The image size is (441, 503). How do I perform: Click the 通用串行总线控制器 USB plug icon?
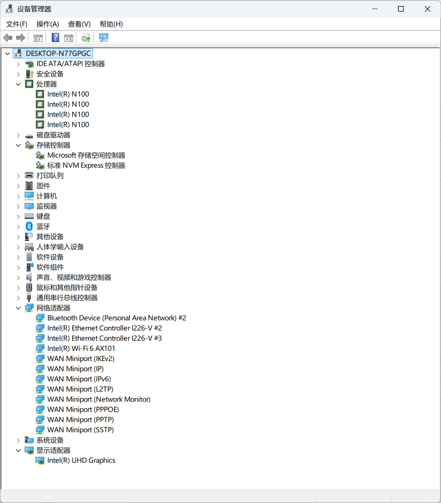[29, 298]
